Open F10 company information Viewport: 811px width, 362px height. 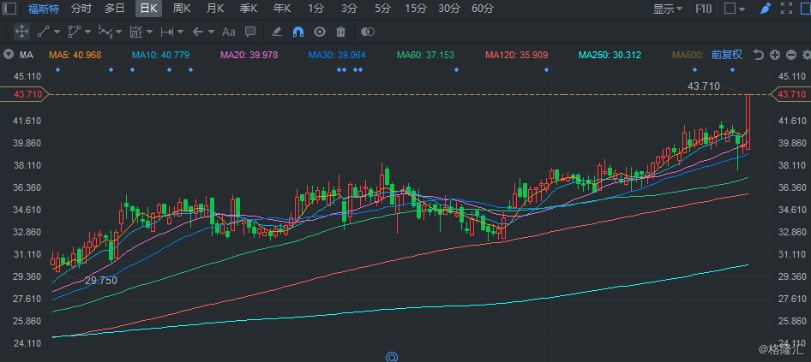pyautogui.click(x=704, y=9)
